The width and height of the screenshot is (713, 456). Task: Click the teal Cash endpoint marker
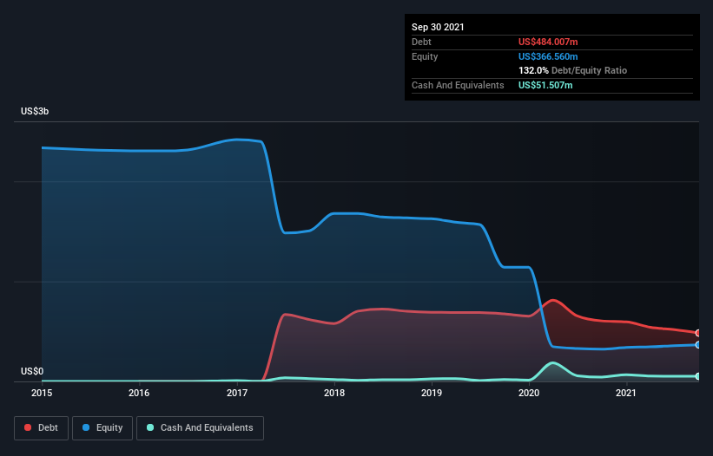click(698, 376)
